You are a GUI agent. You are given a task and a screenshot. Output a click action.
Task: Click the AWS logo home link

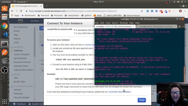point(20,21)
